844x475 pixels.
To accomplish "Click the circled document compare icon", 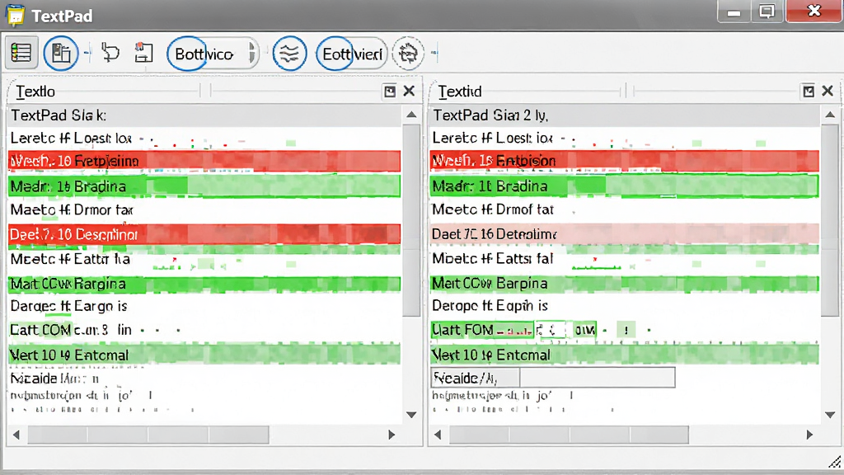I will tap(61, 53).
